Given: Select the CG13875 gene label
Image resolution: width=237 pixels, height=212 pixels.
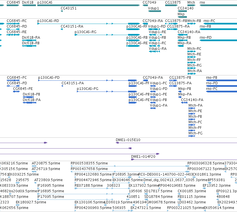Looking at the screenshot, I should point(173,3).
